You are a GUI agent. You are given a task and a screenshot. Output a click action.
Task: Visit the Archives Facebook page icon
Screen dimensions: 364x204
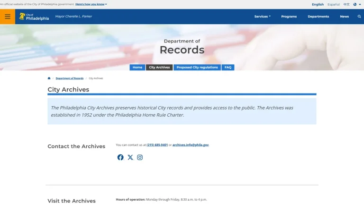(x=120, y=157)
